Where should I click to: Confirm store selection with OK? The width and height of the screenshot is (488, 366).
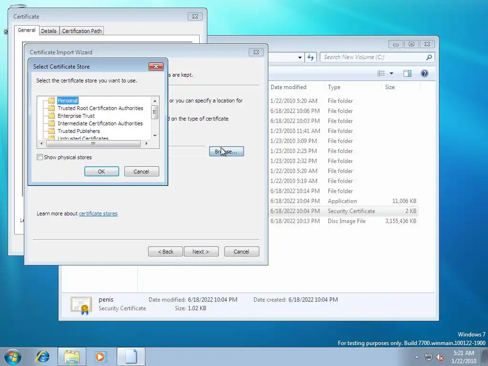(102, 172)
